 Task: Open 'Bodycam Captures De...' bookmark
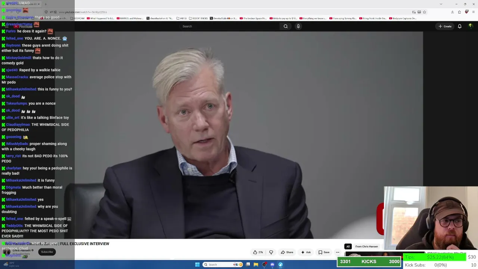403,18
